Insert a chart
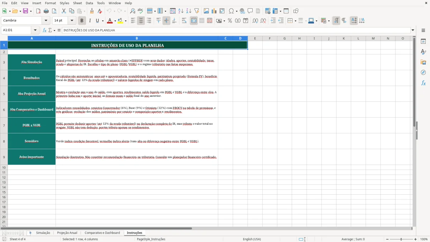The height and width of the screenshot is (242, 430). point(214,11)
